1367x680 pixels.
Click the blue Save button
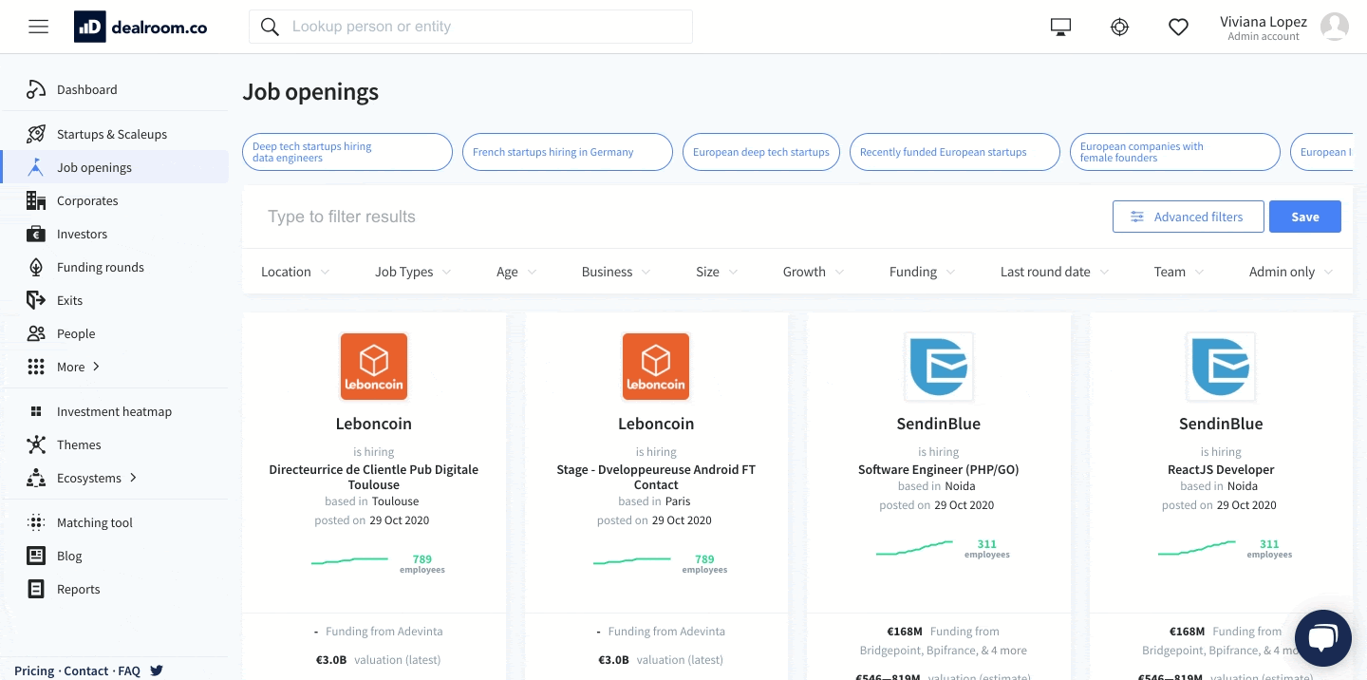[1305, 217]
